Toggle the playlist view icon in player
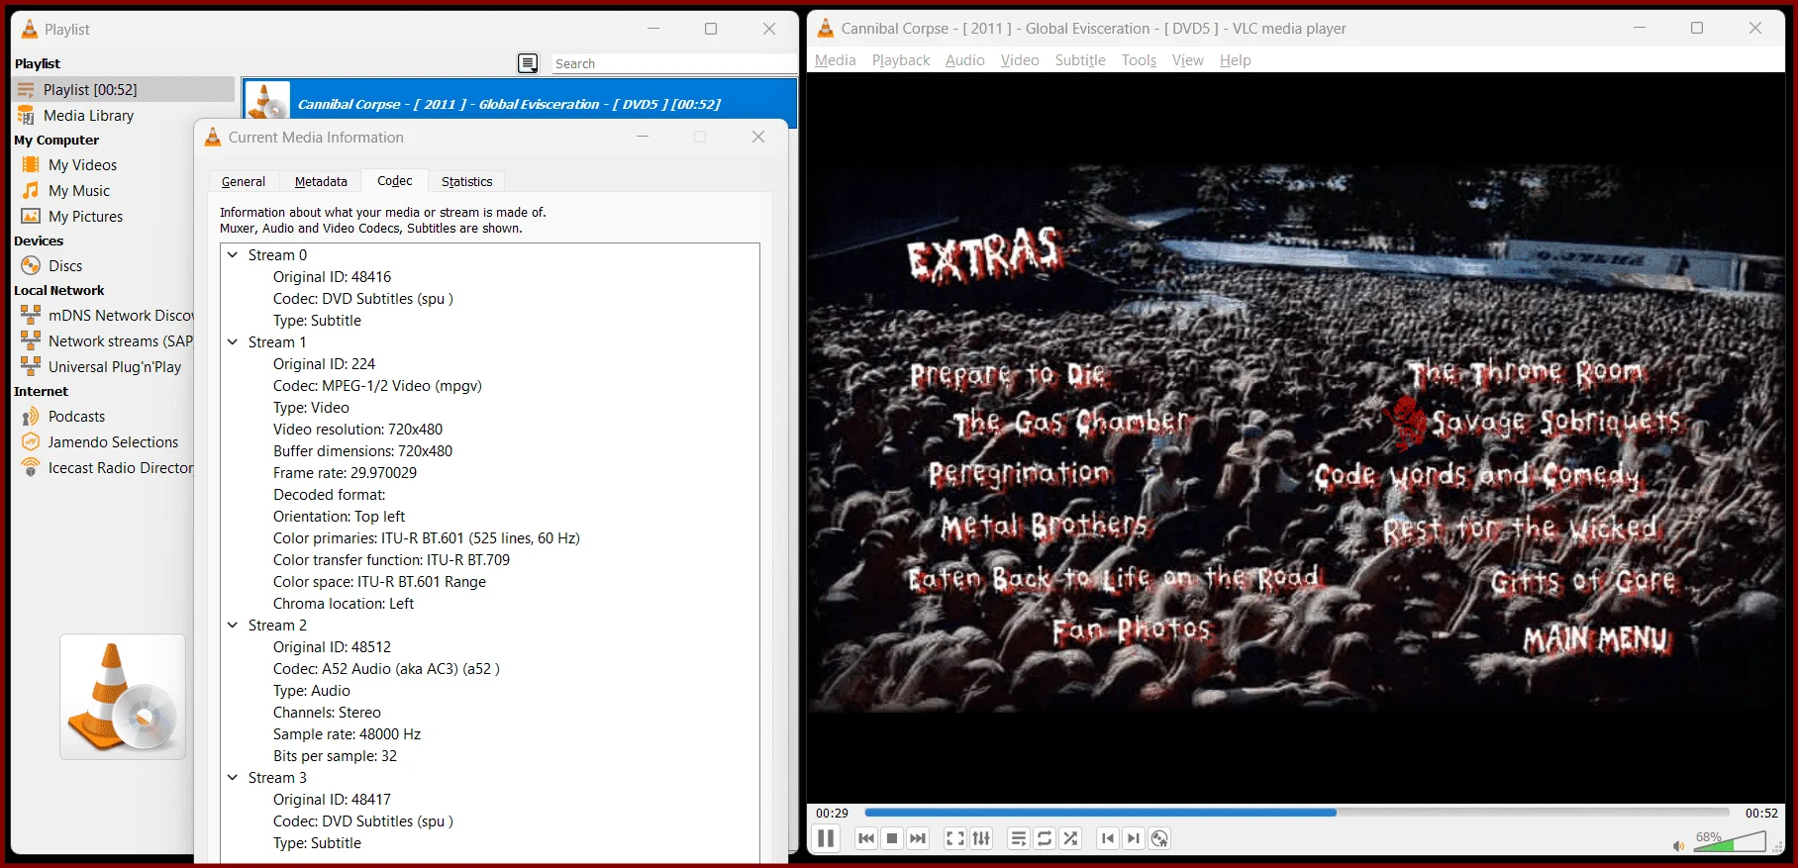Image resolution: width=1798 pixels, height=868 pixels. (1019, 838)
